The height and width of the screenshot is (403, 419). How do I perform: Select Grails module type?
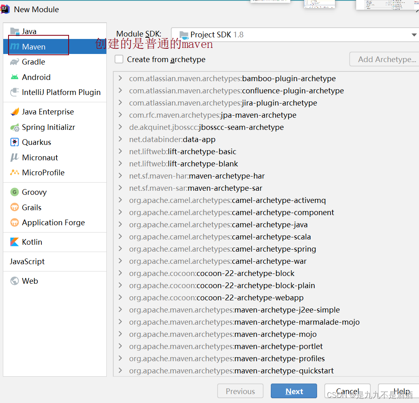(x=55, y=207)
